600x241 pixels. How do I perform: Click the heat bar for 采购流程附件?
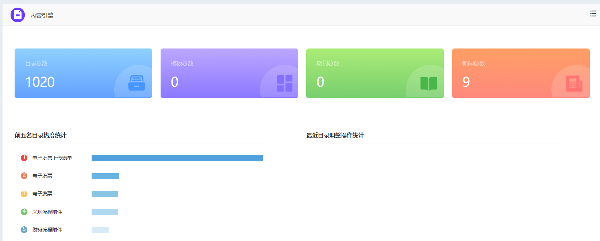pyautogui.click(x=105, y=212)
